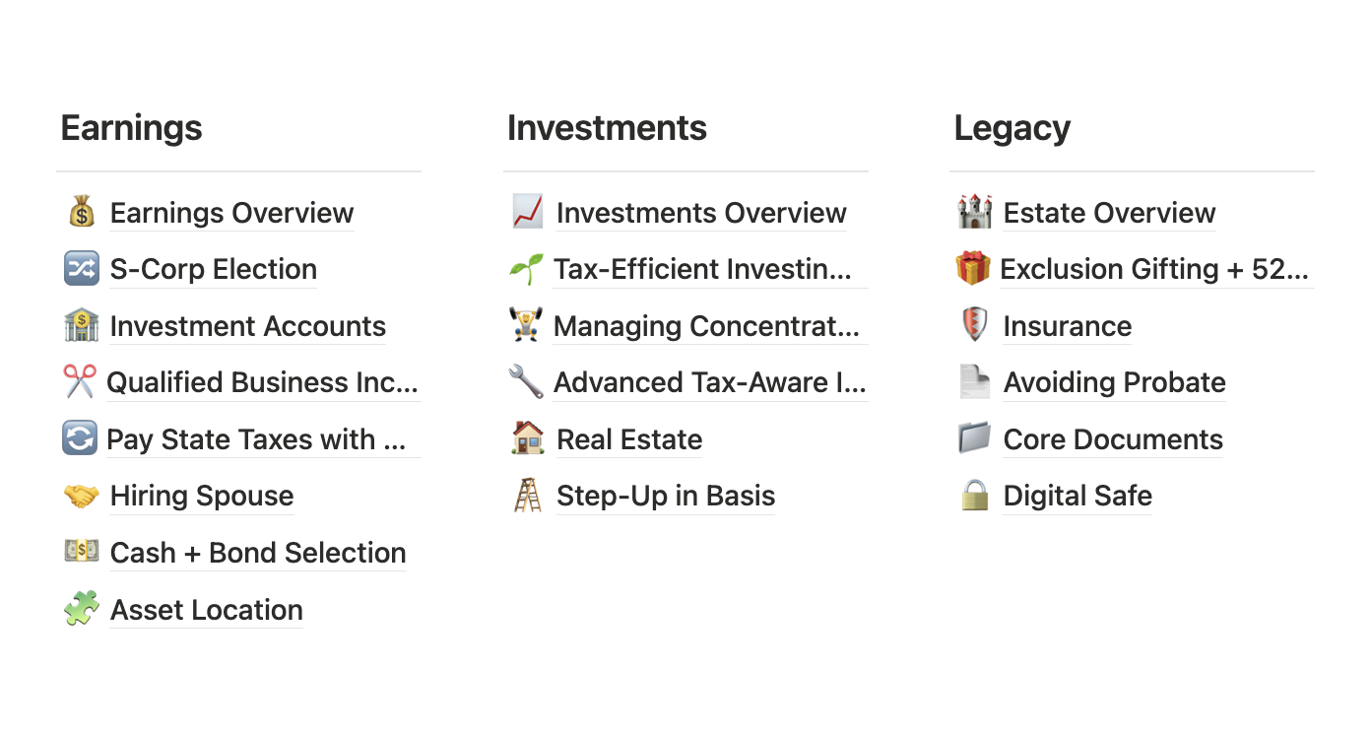Open the S-Corp Election page
Image resolution: width=1371 pixels, height=735 pixels.
[214, 269]
